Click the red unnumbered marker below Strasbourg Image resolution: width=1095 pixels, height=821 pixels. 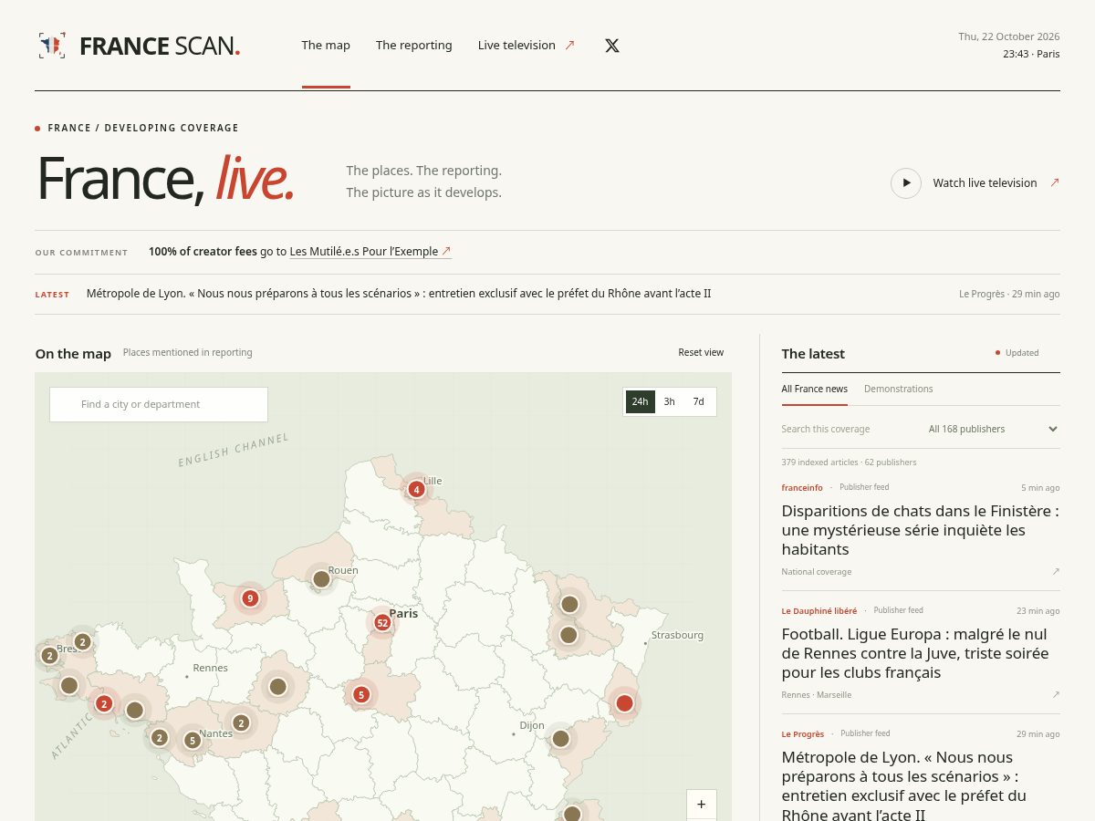[624, 703]
